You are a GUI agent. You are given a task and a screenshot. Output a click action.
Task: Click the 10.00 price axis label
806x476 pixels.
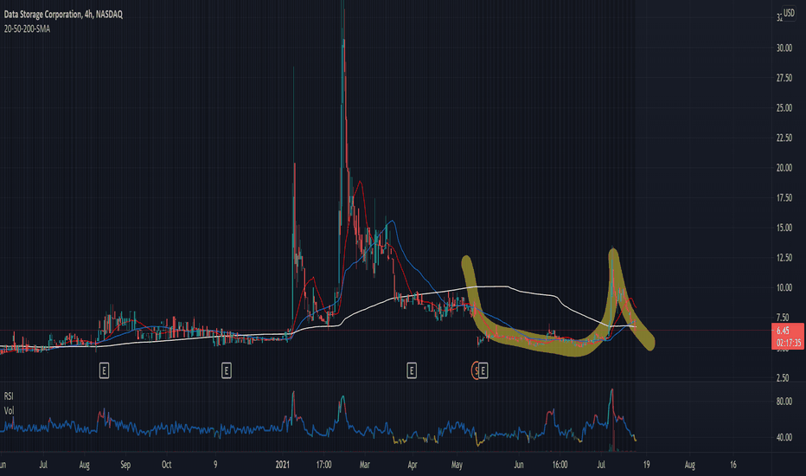pos(784,287)
